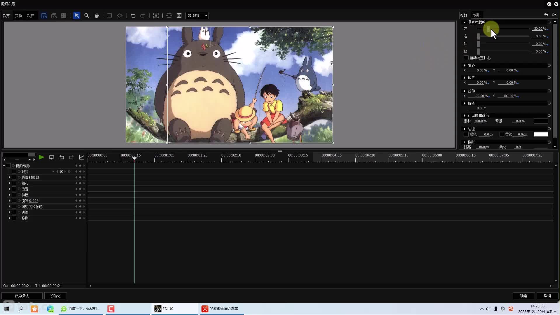Click the 底 crop slider handle
The width and height of the screenshot is (560, 315).
(478, 51)
